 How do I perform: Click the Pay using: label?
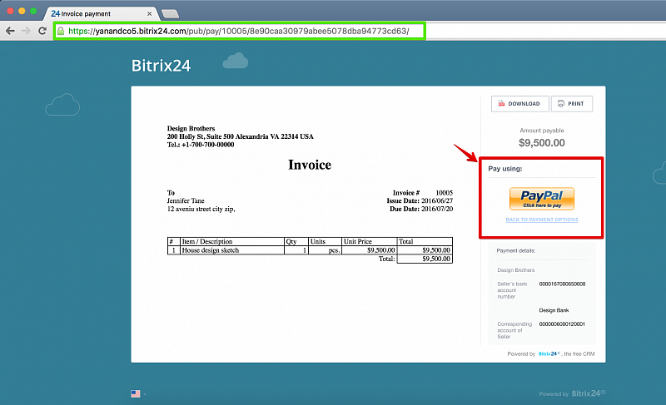[505, 169]
